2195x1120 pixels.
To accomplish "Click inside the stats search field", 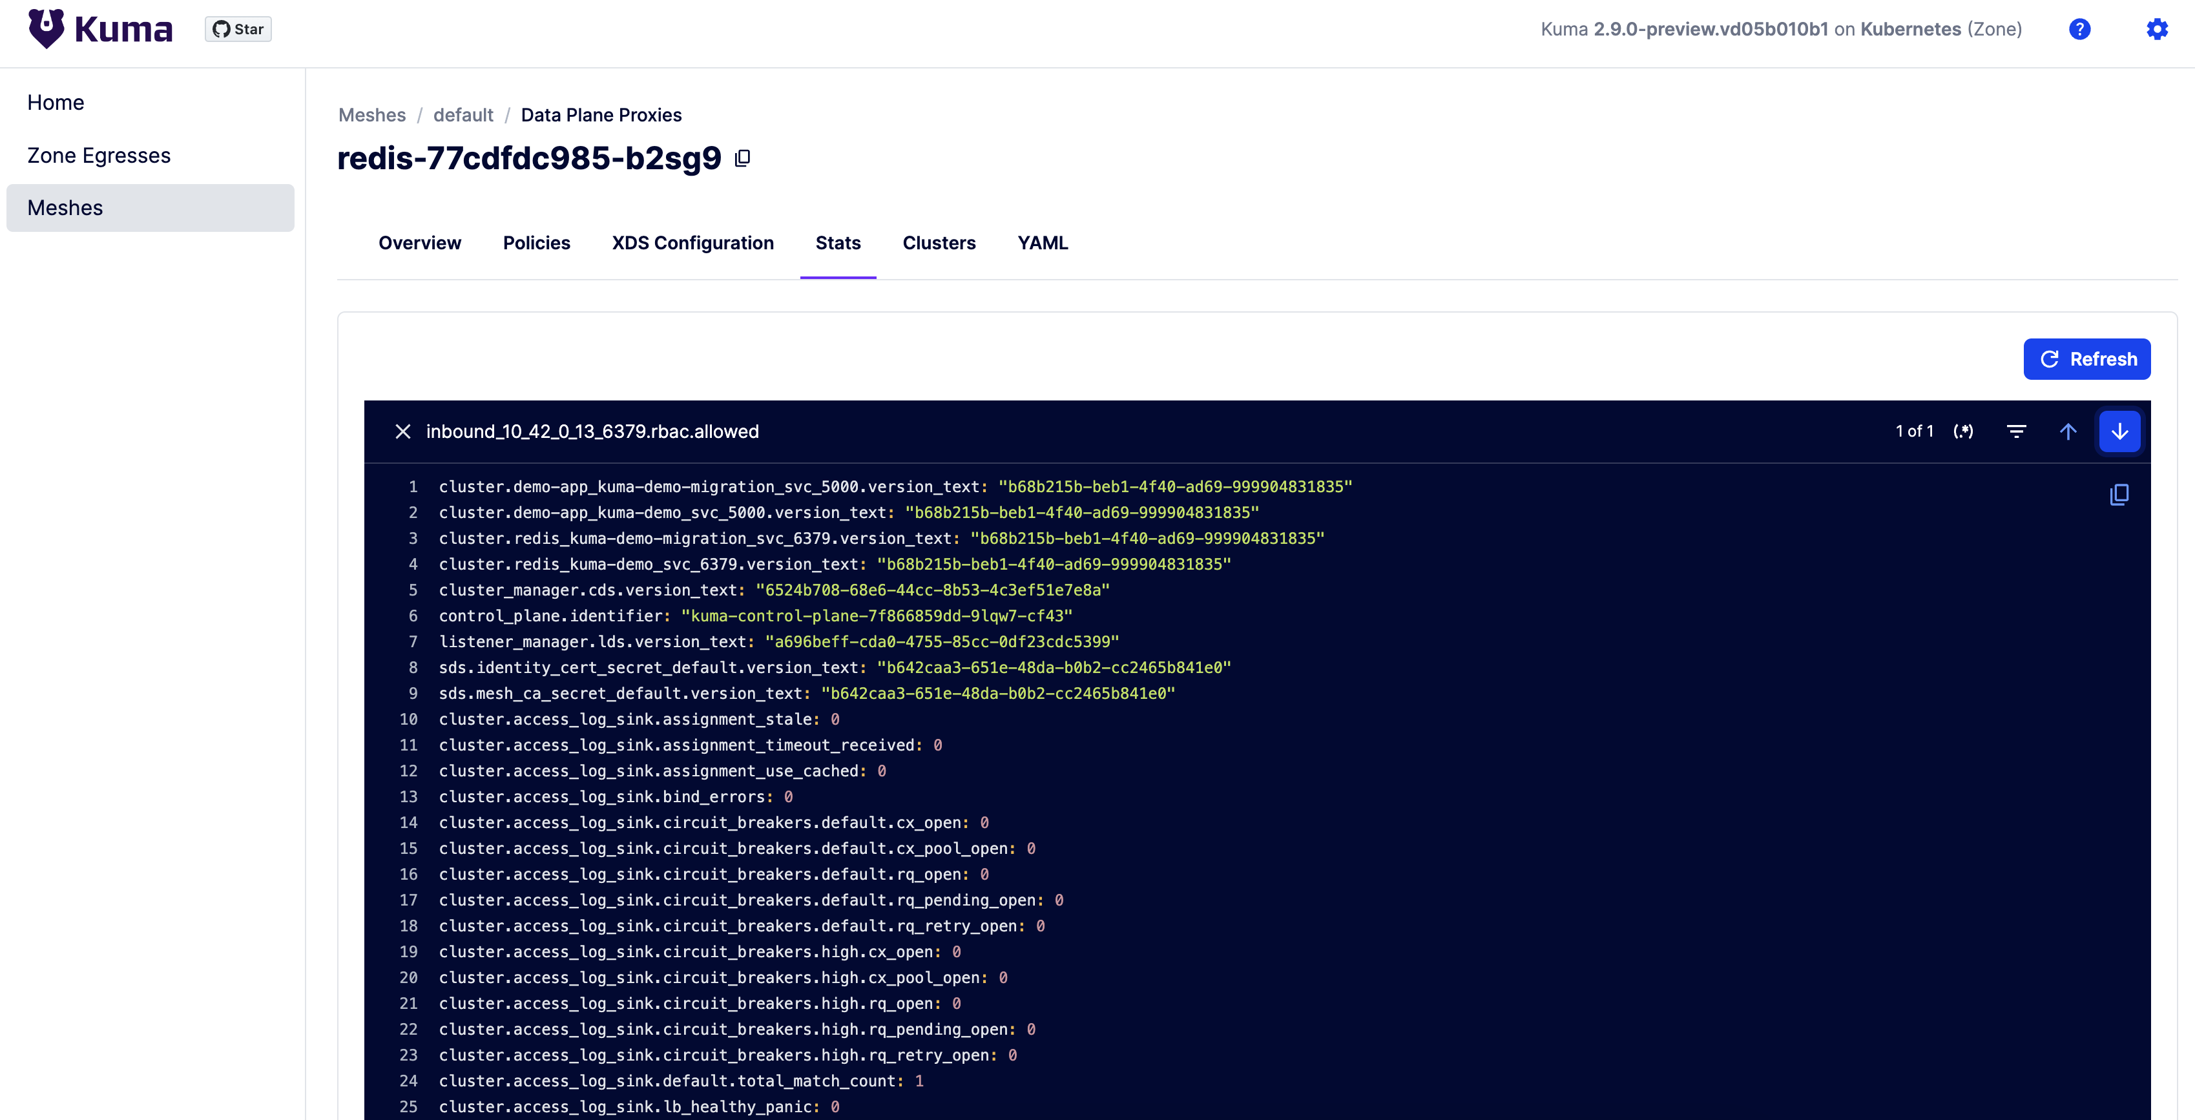I will 767,431.
